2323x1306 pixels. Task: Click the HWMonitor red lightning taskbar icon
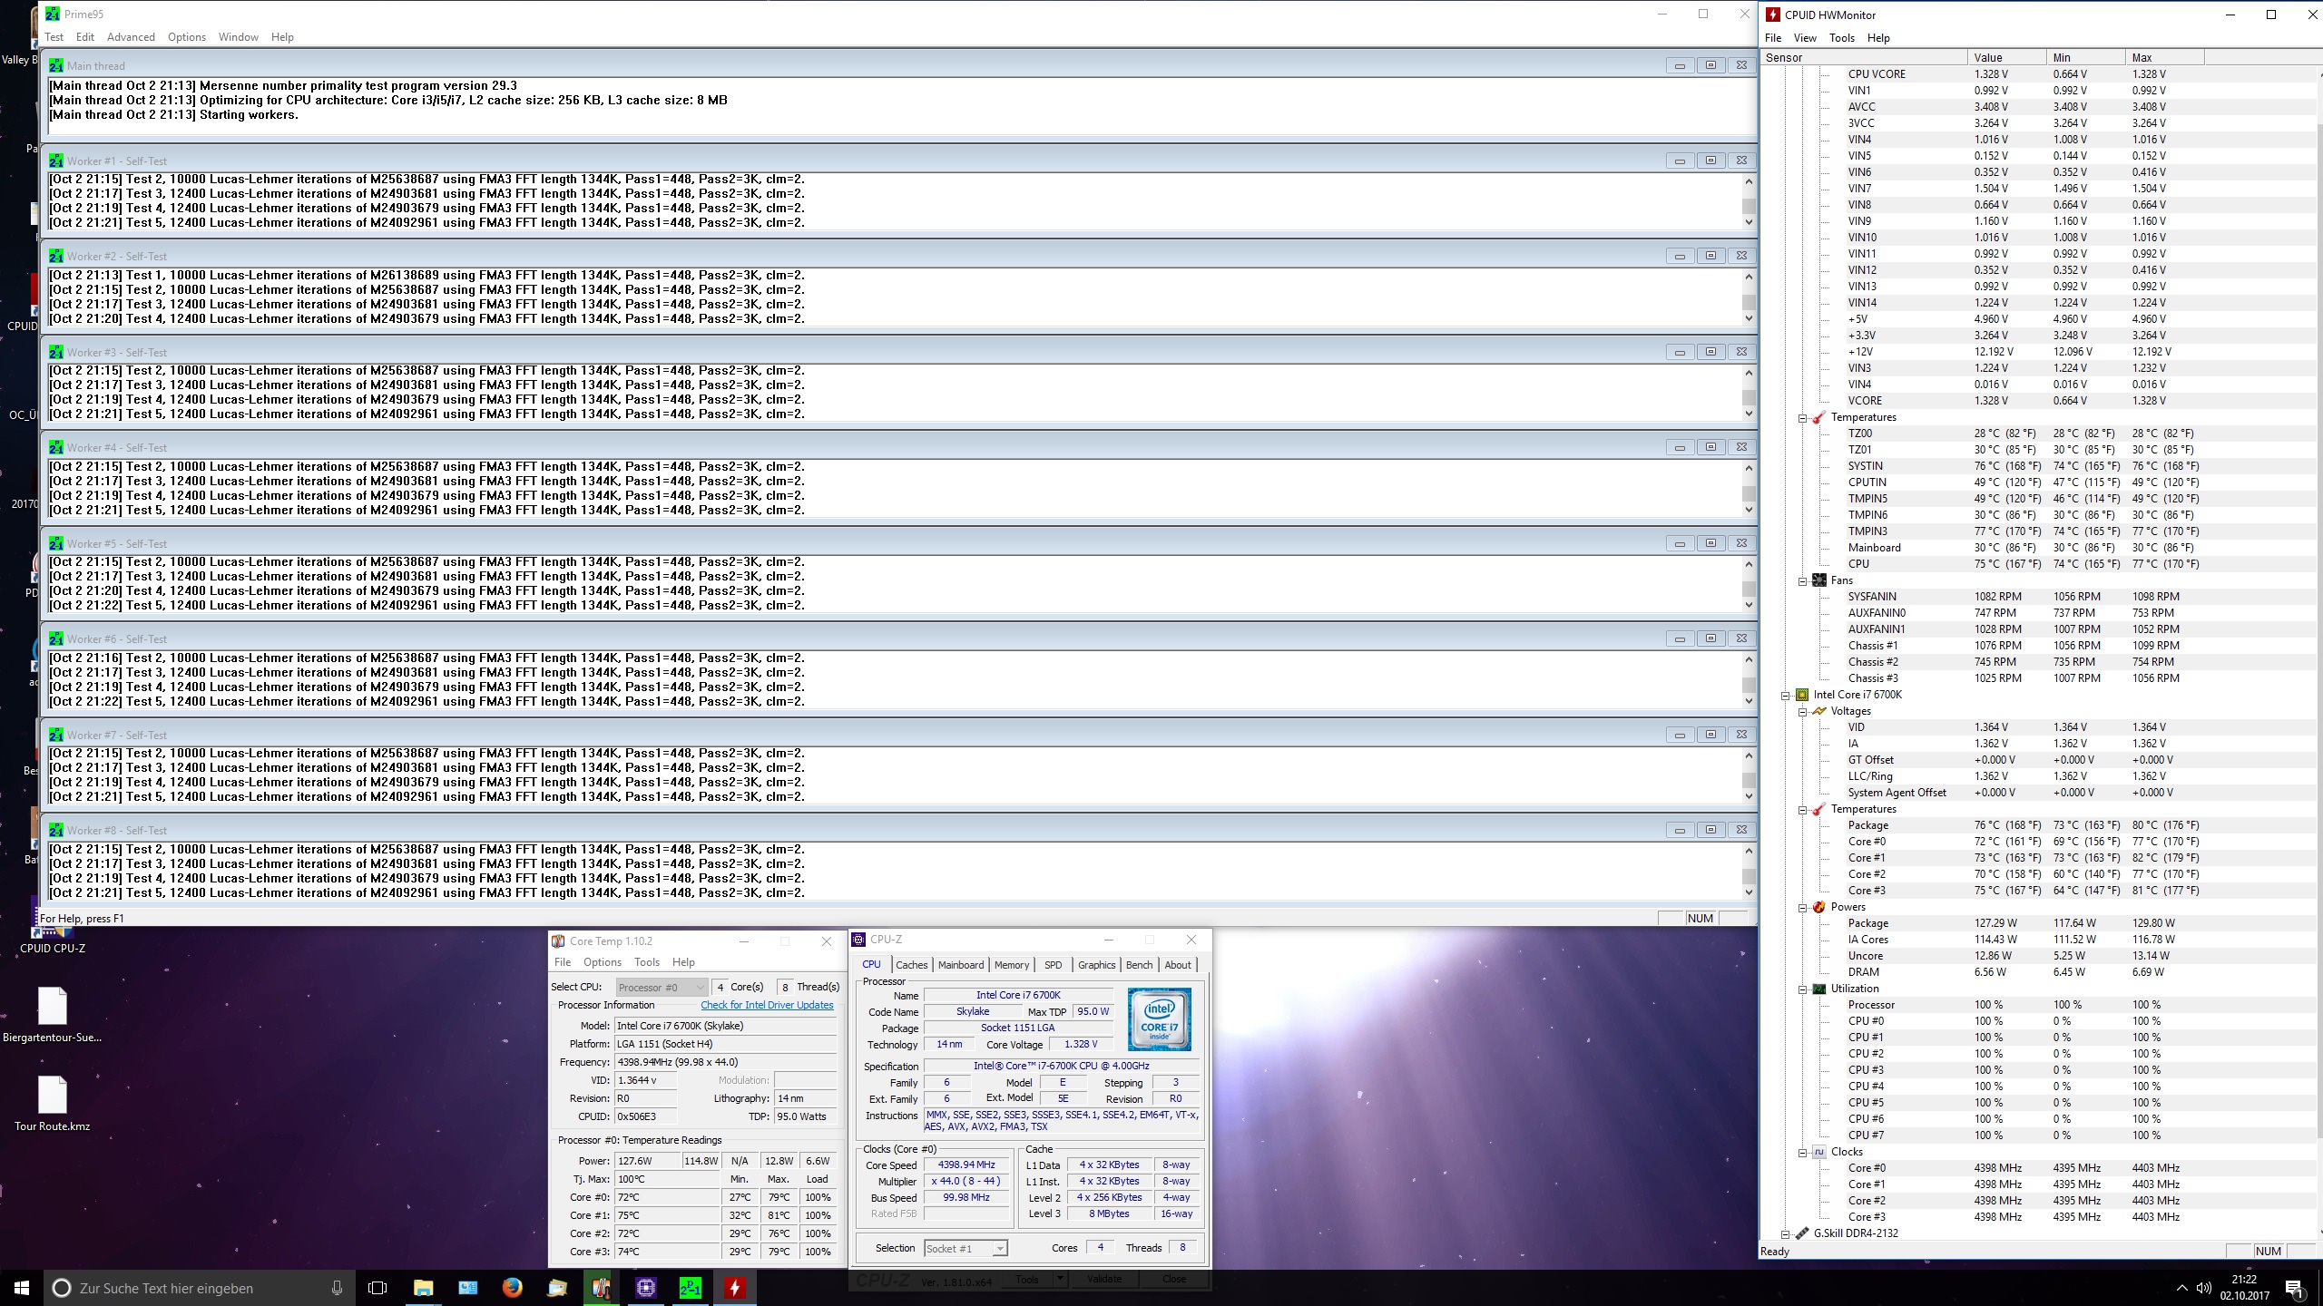click(x=735, y=1287)
